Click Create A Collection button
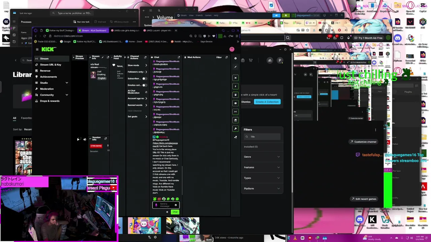This screenshot has width=431, height=242. pyautogui.click(x=267, y=102)
